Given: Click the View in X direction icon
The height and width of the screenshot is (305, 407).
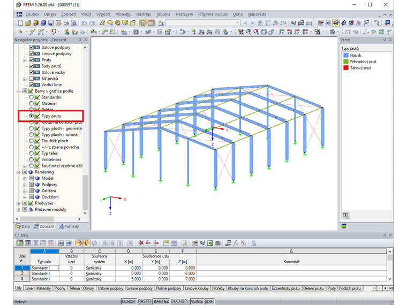Looking at the screenshot, I should (x=282, y=32).
